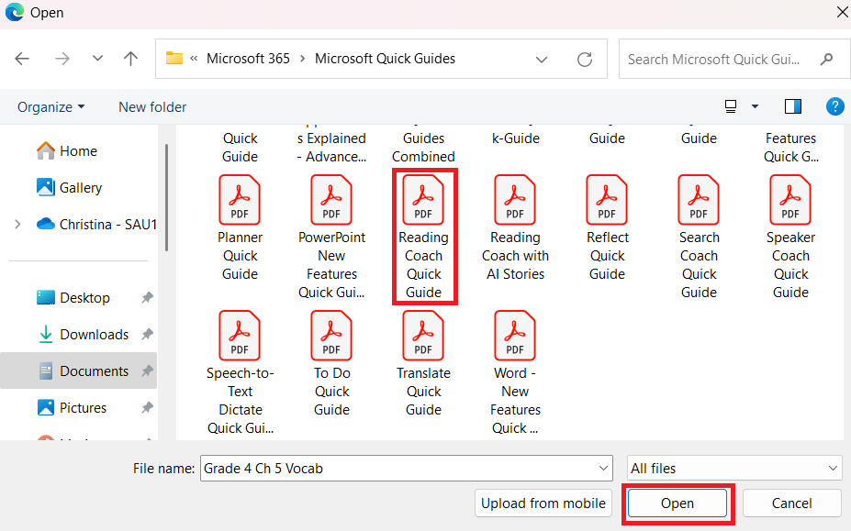Image resolution: width=851 pixels, height=531 pixels.
Task: Click Upload from mobile button
Action: (x=543, y=503)
